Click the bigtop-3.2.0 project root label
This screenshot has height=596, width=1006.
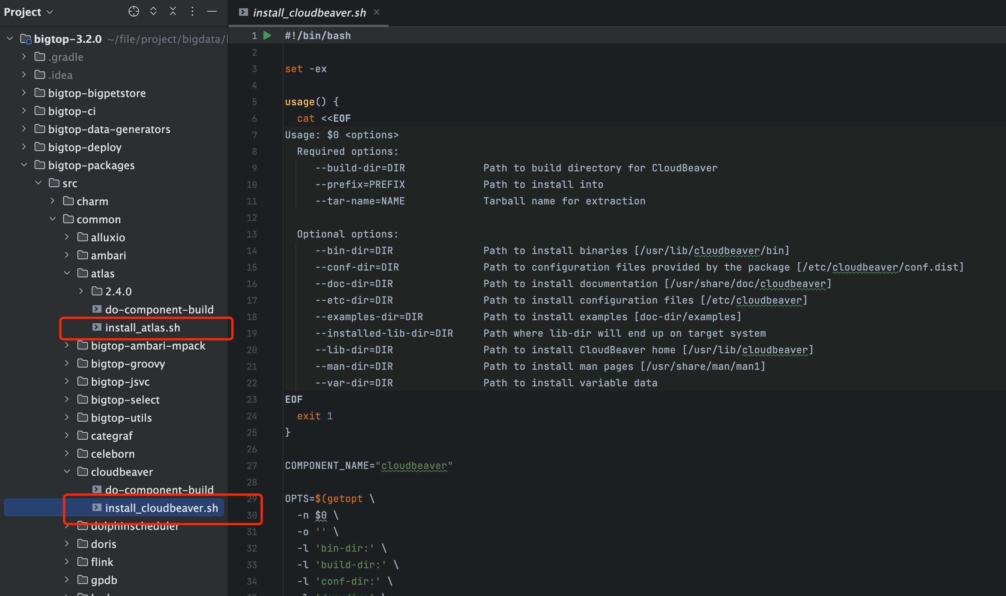coord(68,39)
